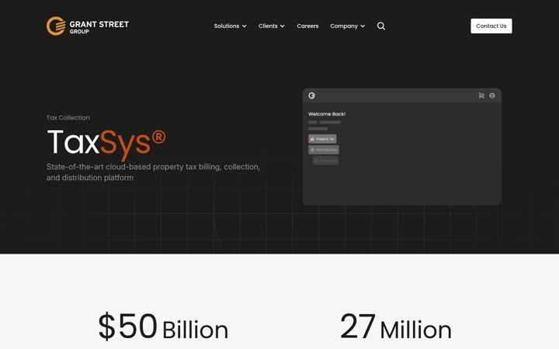The width and height of the screenshot is (559, 349).
Task: Click the "Tax Collection" label text
Action: [68, 118]
